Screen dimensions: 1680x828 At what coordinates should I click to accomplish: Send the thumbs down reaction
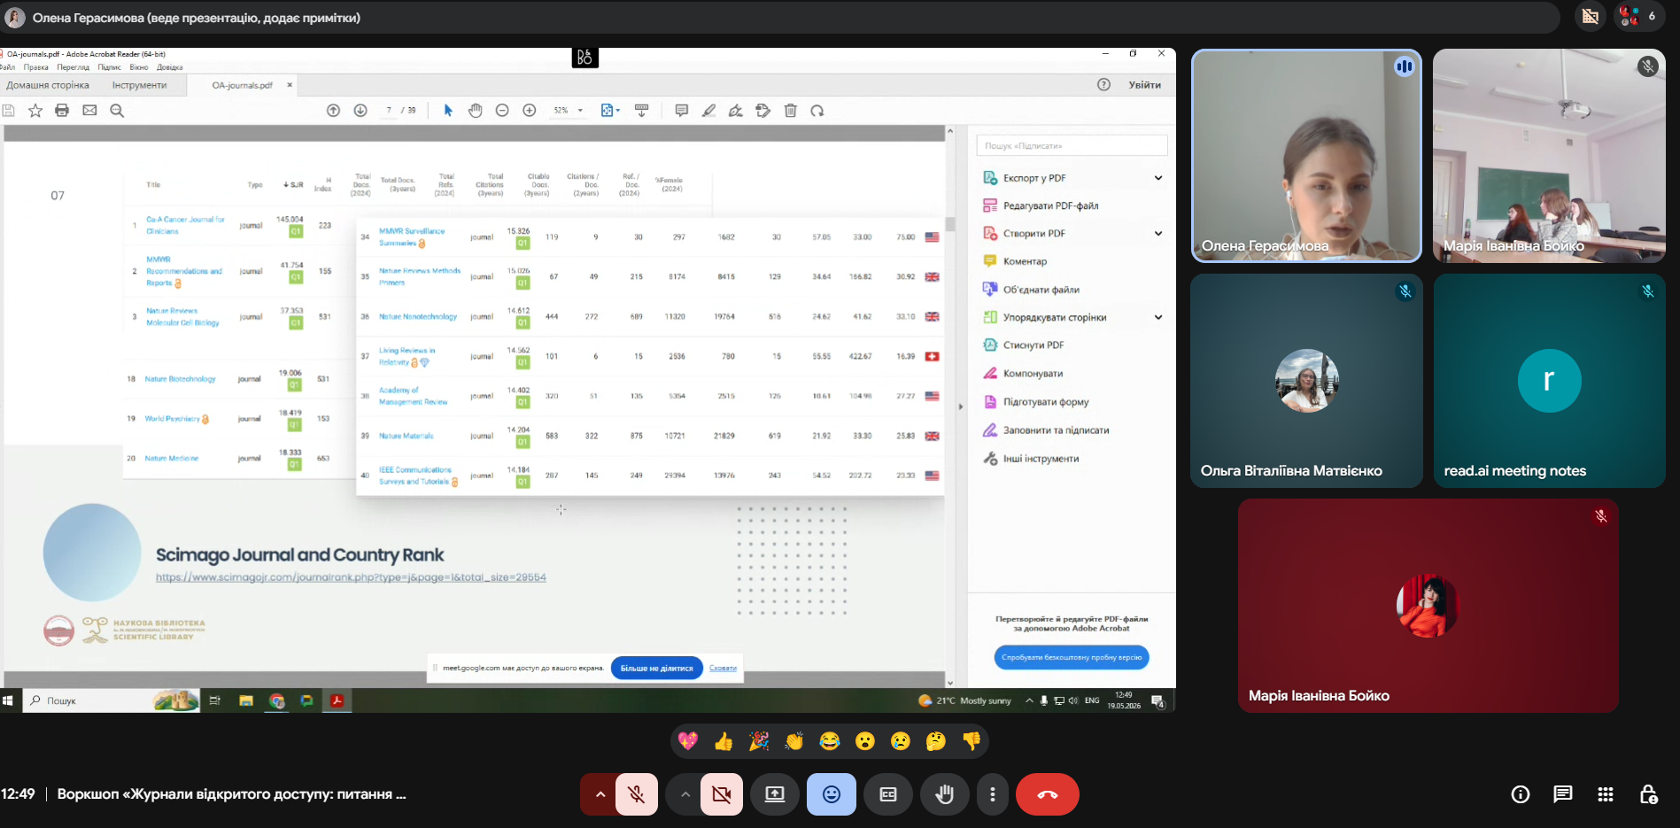(972, 741)
